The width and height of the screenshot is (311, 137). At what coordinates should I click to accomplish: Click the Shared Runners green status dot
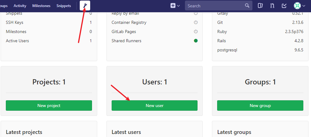coord(196,41)
